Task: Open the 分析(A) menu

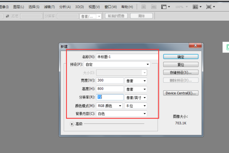Action: tap(65, 7)
